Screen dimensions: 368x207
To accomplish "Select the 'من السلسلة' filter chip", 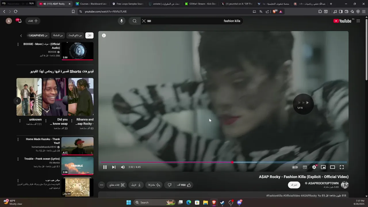I will (58, 35).
